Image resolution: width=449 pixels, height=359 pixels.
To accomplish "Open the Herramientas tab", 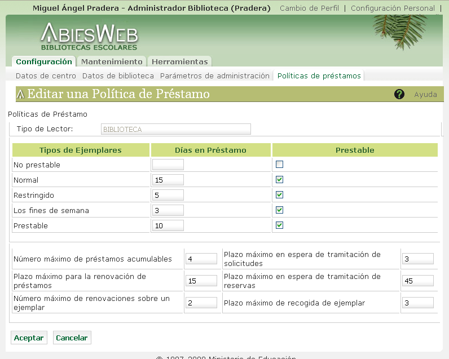I will (x=179, y=62).
